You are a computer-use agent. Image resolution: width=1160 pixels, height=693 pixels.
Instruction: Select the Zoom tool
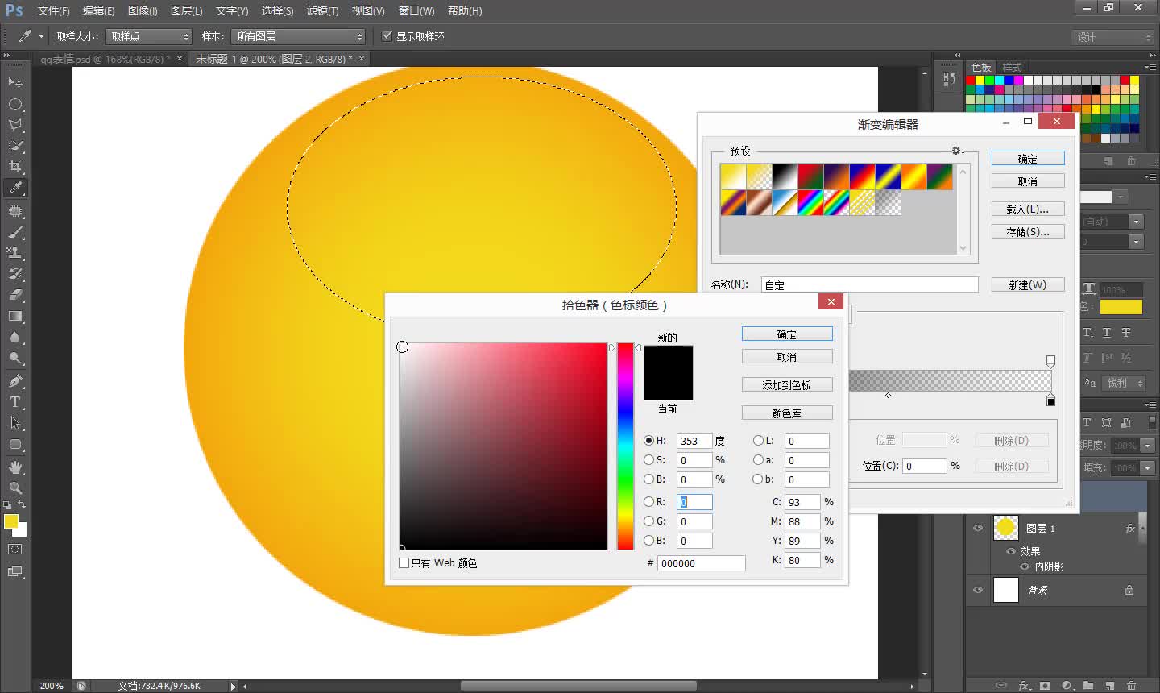(14, 487)
